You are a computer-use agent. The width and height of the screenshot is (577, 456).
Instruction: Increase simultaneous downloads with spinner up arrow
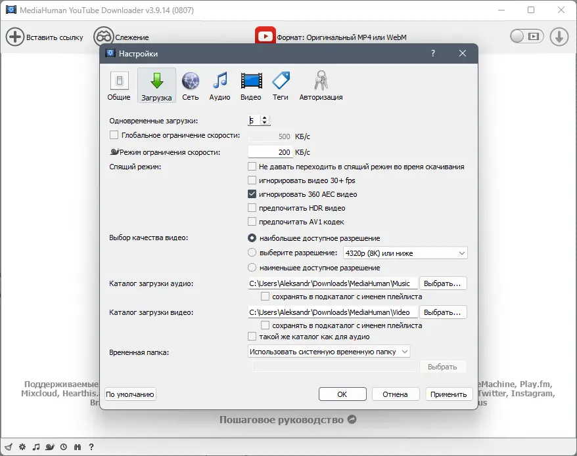(265, 118)
